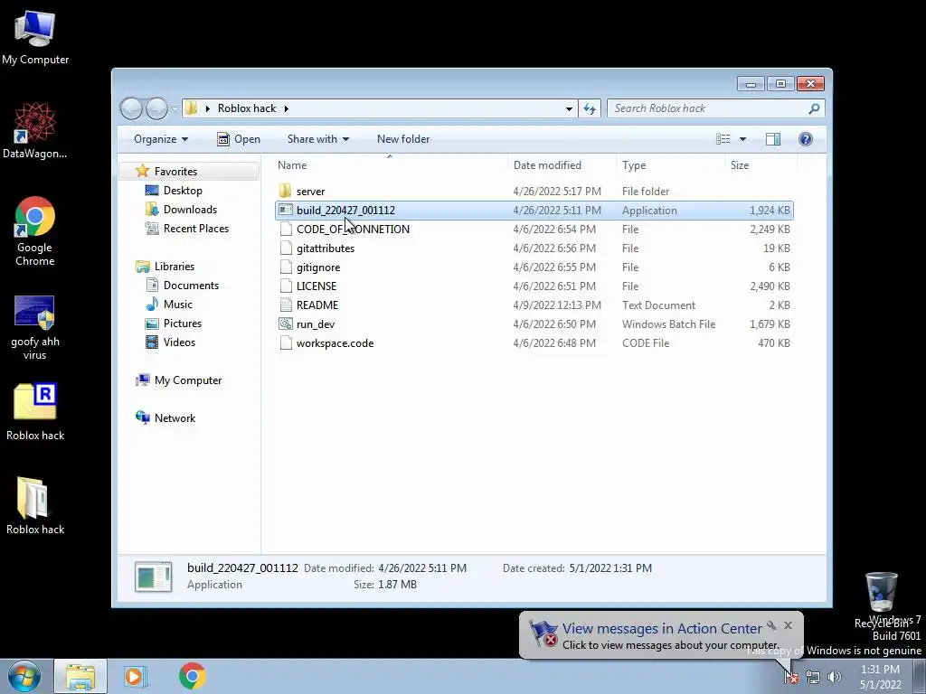Click the network tray icon

pos(813,677)
